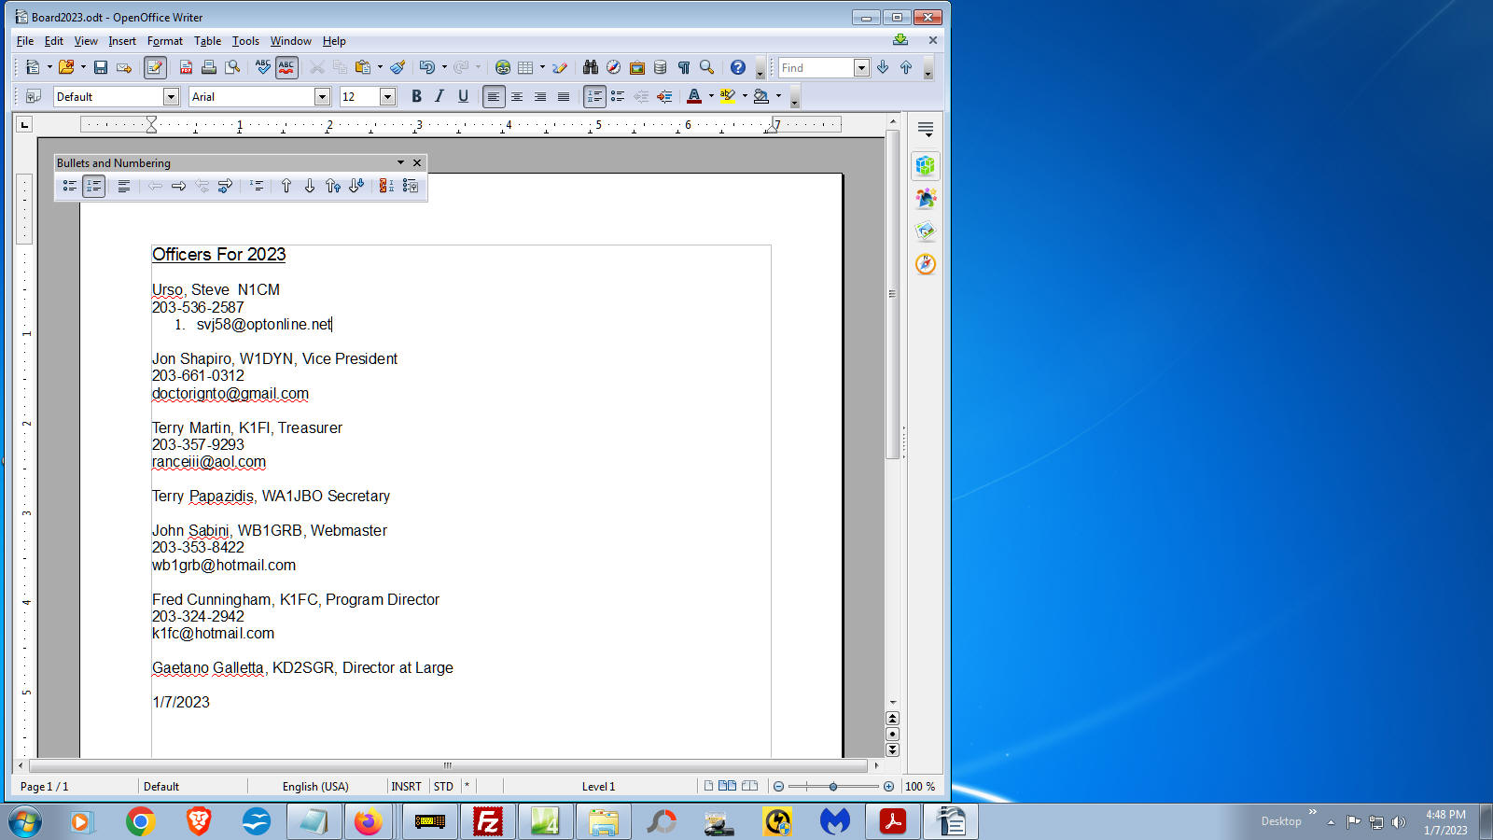Open the Highlighting color dropdown arrow

point(745,96)
